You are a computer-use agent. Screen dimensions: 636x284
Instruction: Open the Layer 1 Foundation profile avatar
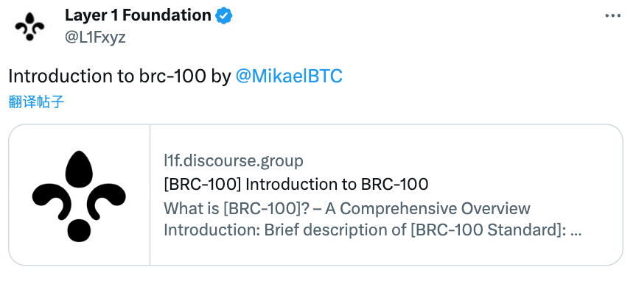29,26
